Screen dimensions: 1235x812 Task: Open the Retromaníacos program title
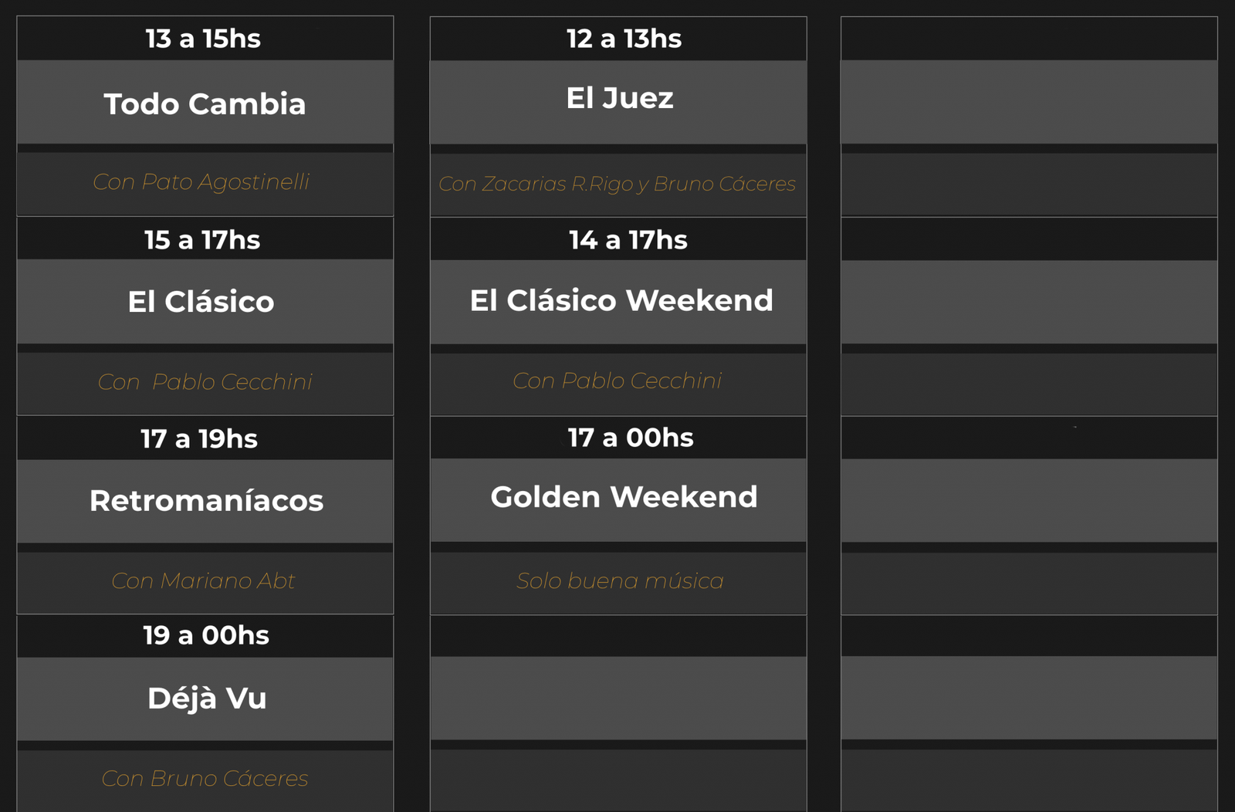click(206, 500)
